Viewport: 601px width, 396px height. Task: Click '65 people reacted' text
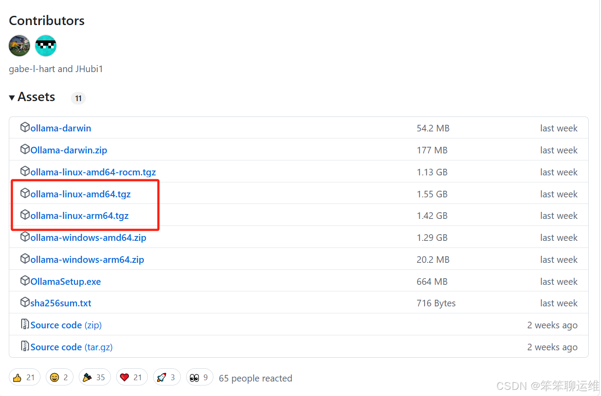[256, 378]
